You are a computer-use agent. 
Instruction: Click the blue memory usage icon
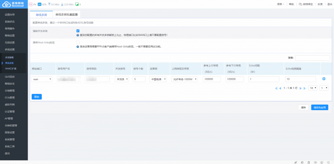(x=39, y=4)
